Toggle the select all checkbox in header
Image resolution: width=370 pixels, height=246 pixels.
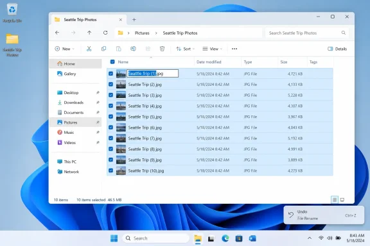(x=112, y=61)
